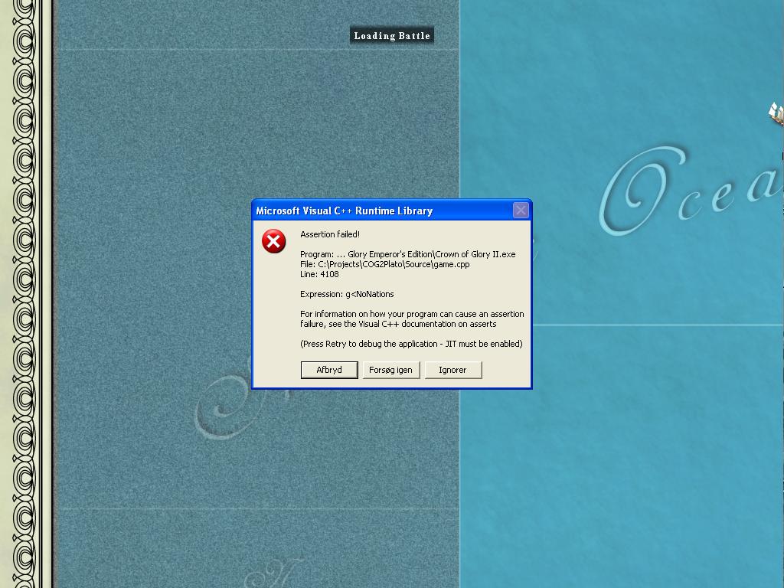Click the red error icon
Viewport: 784px width, 588px height.
click(273, 241)
